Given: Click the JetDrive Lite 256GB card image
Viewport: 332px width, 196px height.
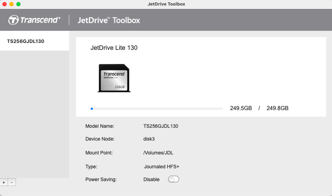Looking at the screenshot, I should 114,78.
